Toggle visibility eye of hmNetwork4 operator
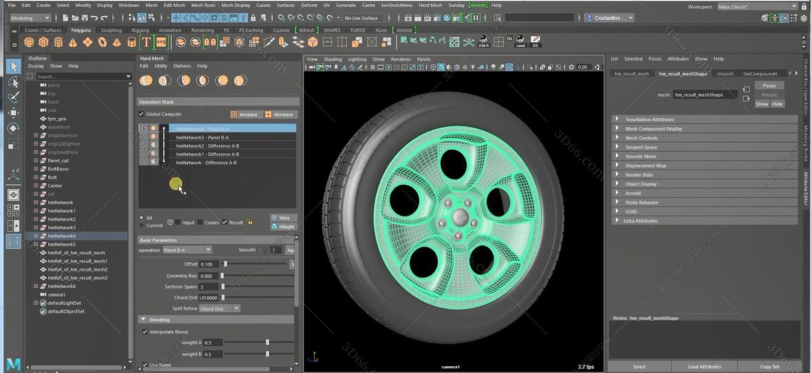Image resolution: width=811 pixels, height=373 pixels. coord(144,128)
